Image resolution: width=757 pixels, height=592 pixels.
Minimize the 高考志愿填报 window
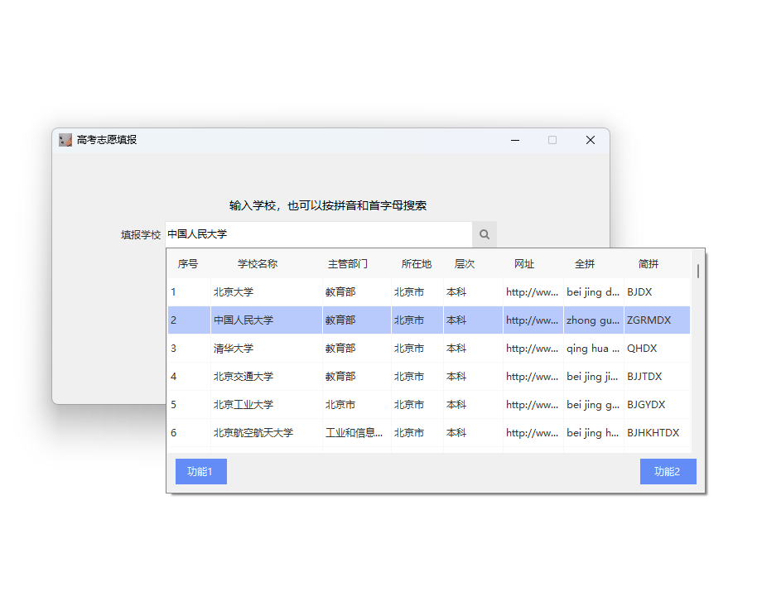[x=515, y=141]
